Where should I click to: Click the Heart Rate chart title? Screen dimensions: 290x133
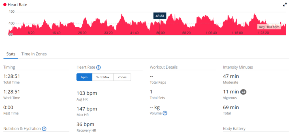point(17,5)
